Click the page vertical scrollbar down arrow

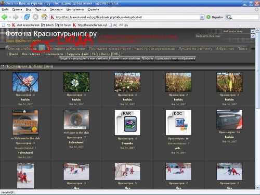pyautogui.click(x=257, y=187)
